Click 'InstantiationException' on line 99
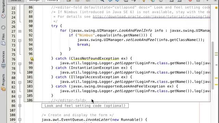 point(95,68)
